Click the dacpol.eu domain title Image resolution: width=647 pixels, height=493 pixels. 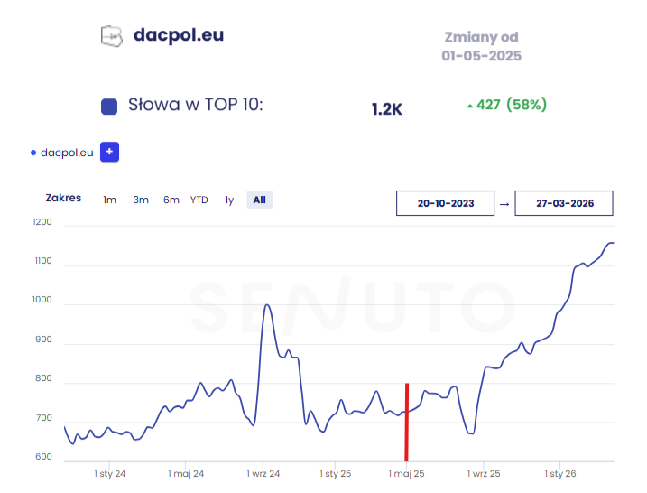coord(179,35)
